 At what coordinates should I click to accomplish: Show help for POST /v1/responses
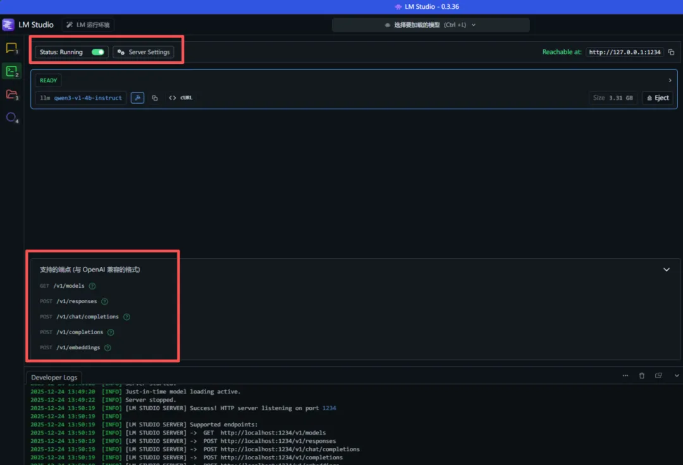pyautogui.click(x=104, y=301)
